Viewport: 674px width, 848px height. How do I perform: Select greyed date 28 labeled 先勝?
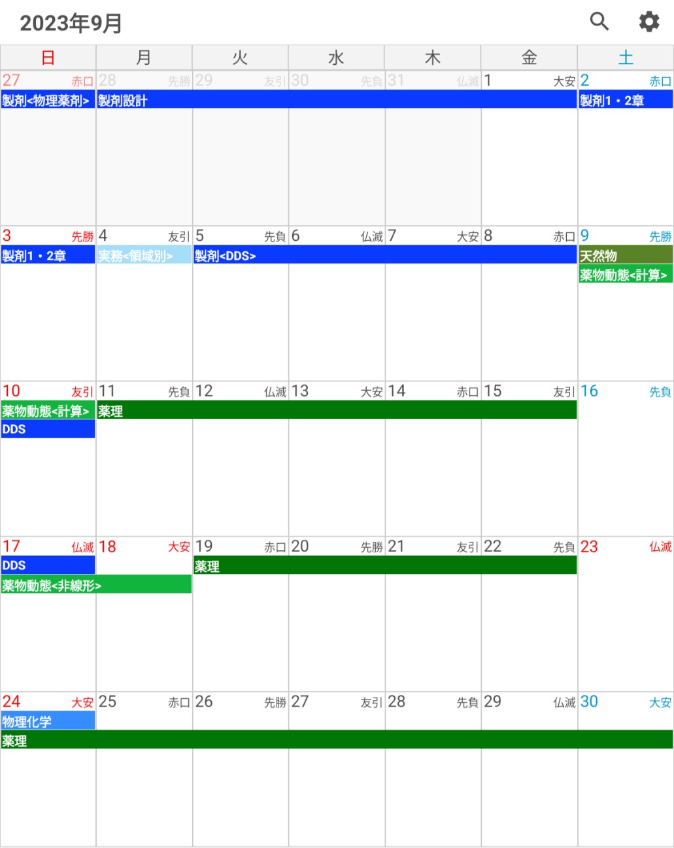coord(144,148)
